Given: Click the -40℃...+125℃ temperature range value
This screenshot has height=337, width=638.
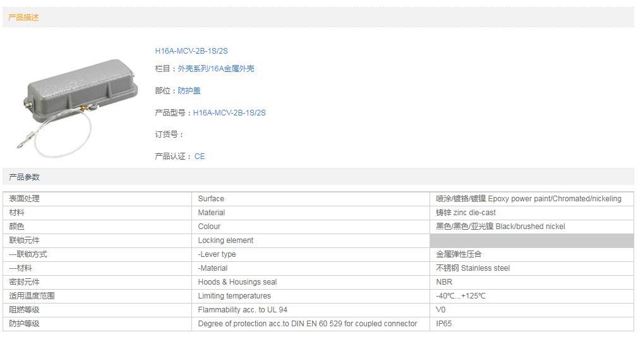Looking at the screenshot, I should tap(460, 296).
